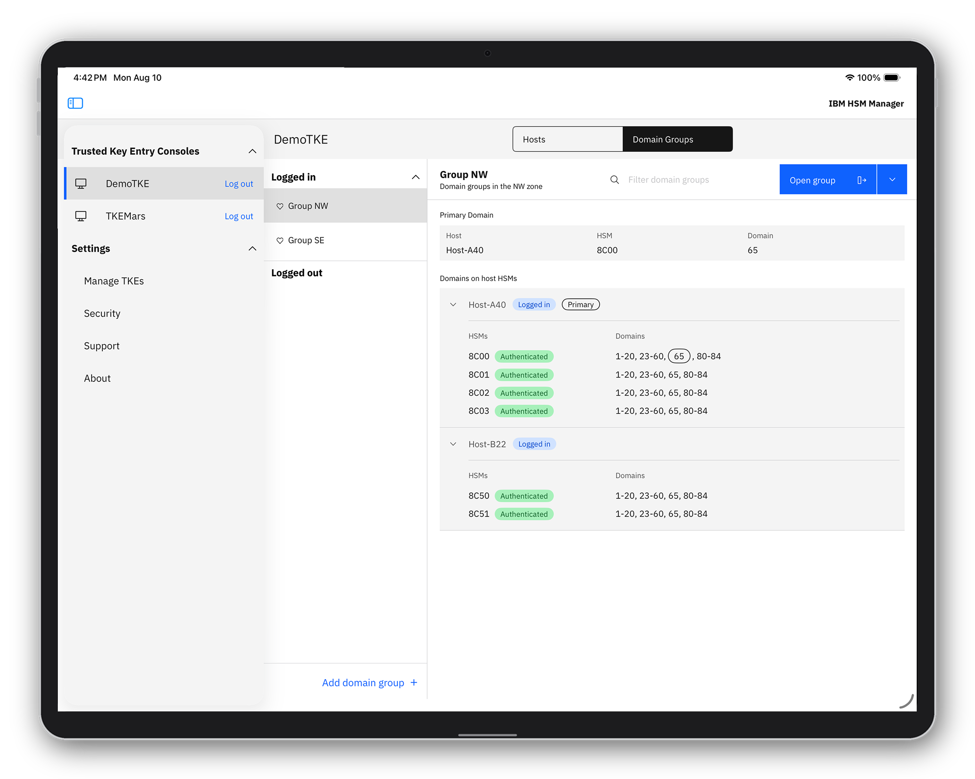Click the Primary tag on Host-A40
The image size is (975, 779).
coord(581,305)
